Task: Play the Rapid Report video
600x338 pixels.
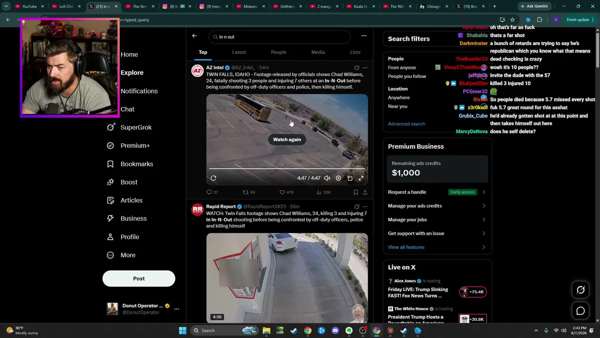Action: pyautogui.click(x=287, y=278)
